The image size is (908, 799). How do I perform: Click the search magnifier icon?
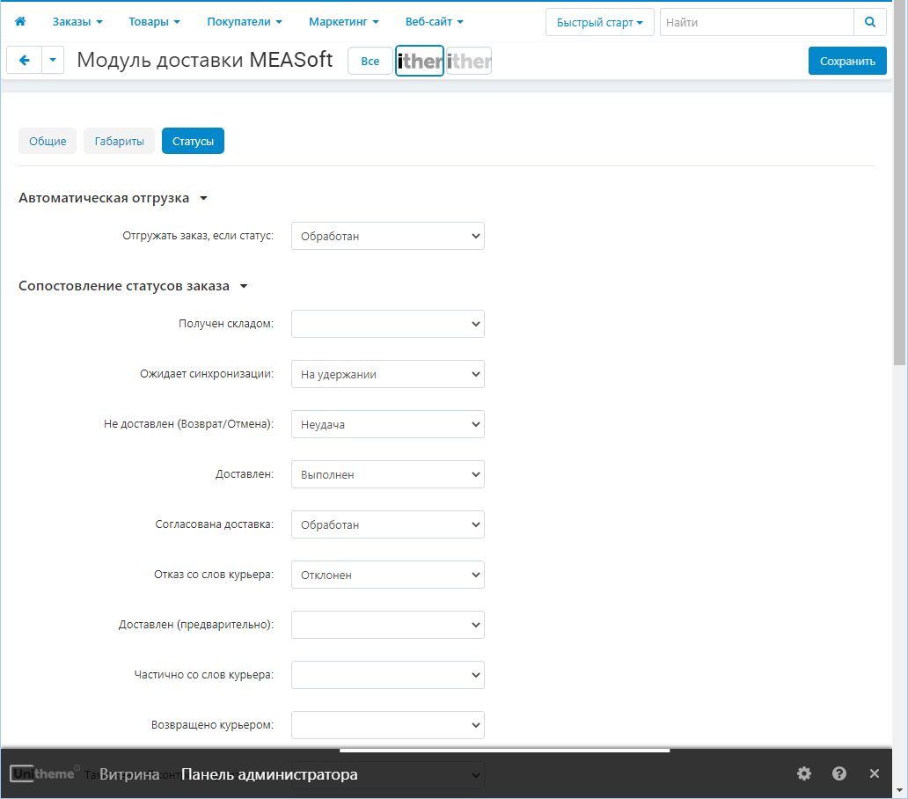870,22
